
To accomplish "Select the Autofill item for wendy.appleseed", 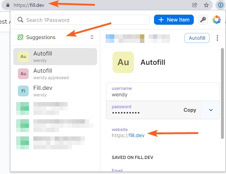I will [55, 74].
